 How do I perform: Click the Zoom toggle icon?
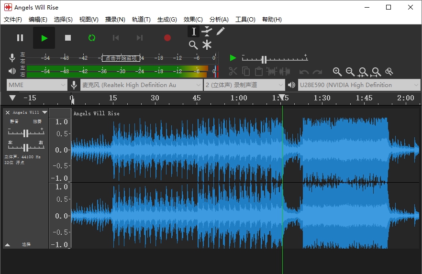(x=389, y=72)
